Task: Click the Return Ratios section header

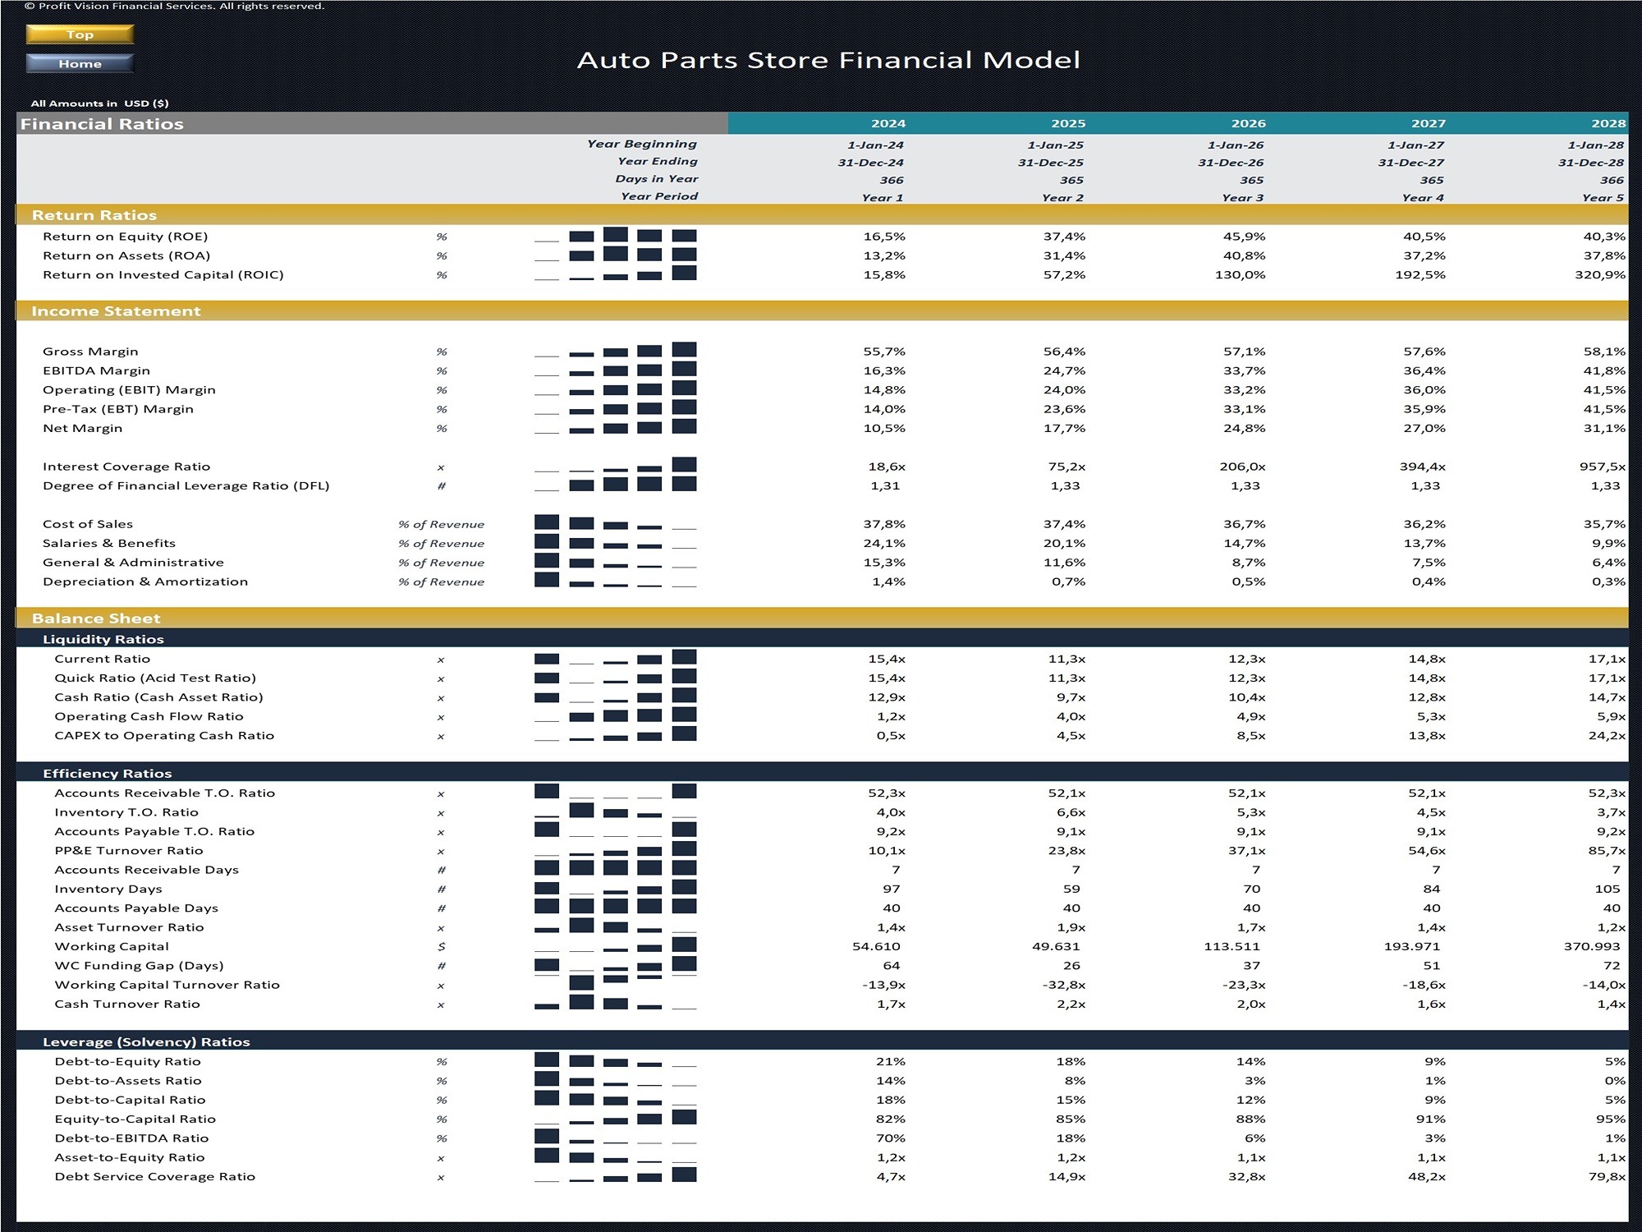Action: point(822,214)
